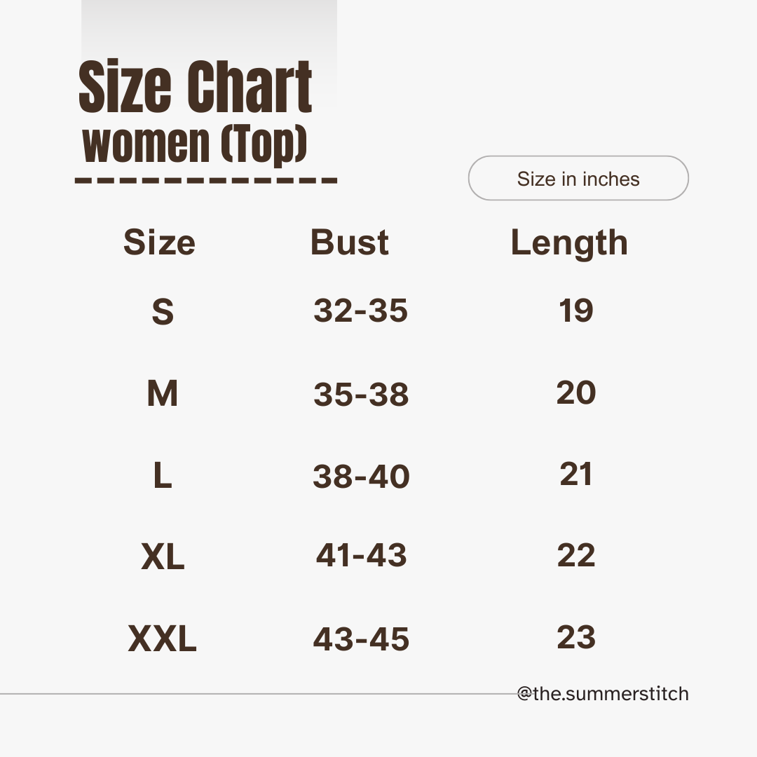Click bust value 38-40
Viewport: 757px width, 757px height.
(362, 476)
